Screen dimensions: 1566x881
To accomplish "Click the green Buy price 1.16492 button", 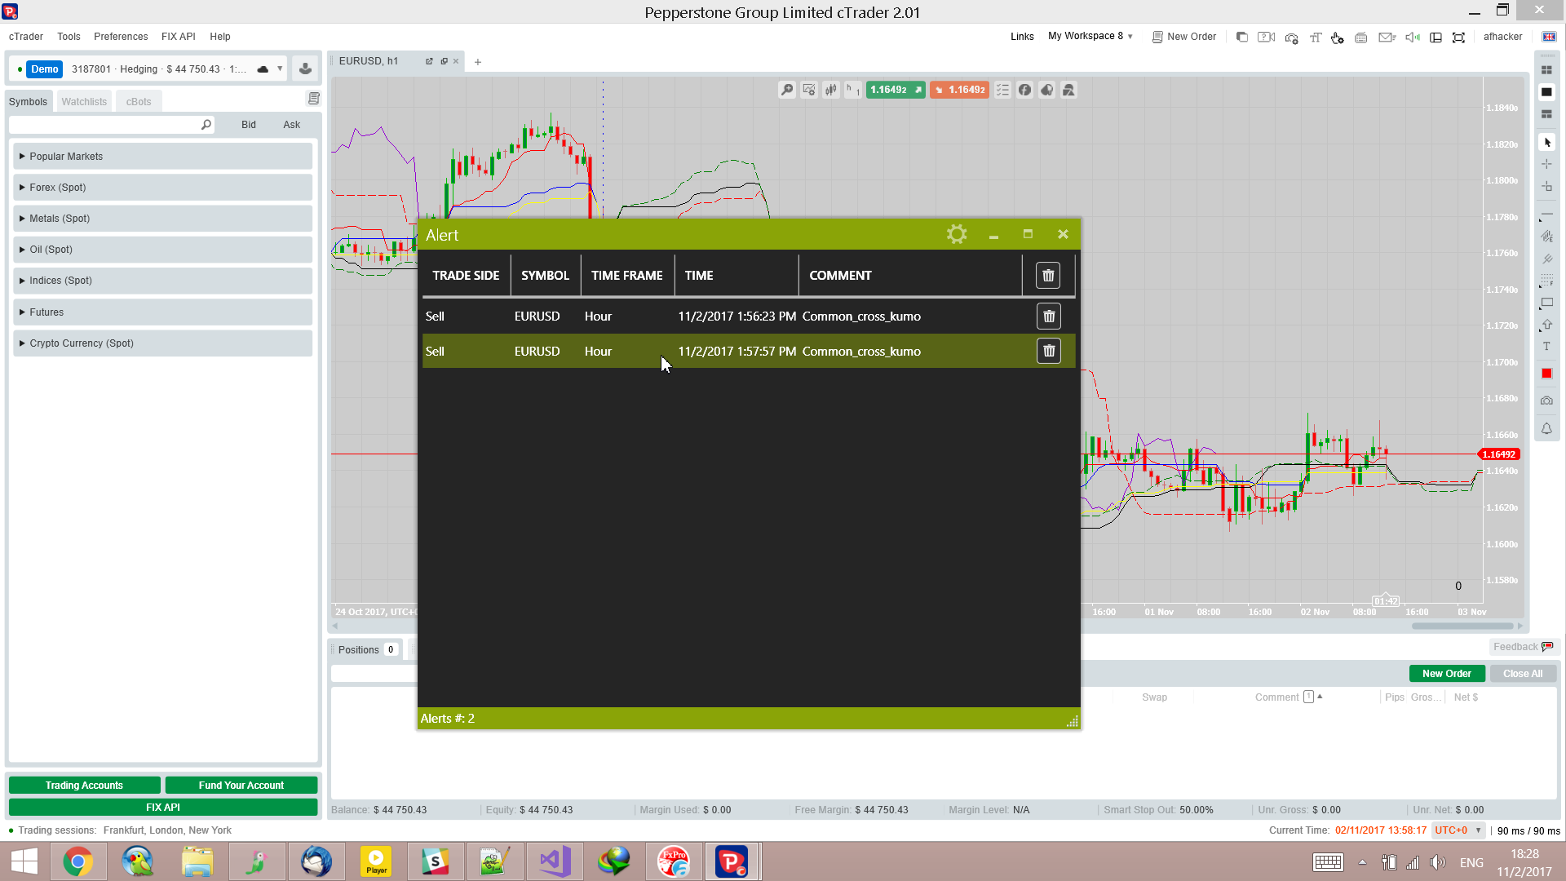I will coord(896,90).
